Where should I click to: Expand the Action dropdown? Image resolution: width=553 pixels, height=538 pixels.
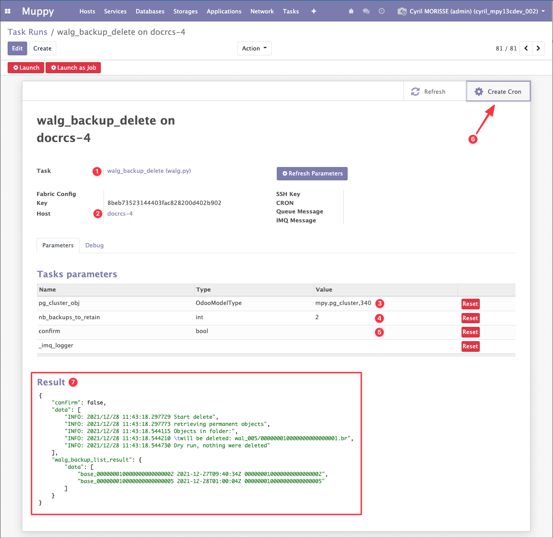point(254,48)
